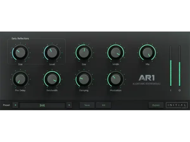
Task: Click the Early Reflections Size knob
Action: pyautogui.click(x=20, y=53)
